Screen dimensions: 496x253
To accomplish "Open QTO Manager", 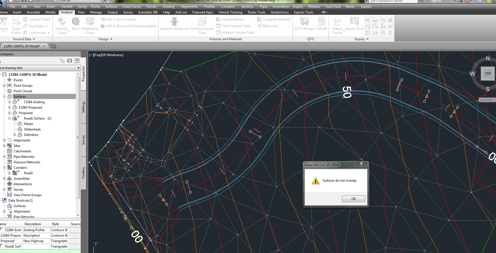I will pos(304,24).
